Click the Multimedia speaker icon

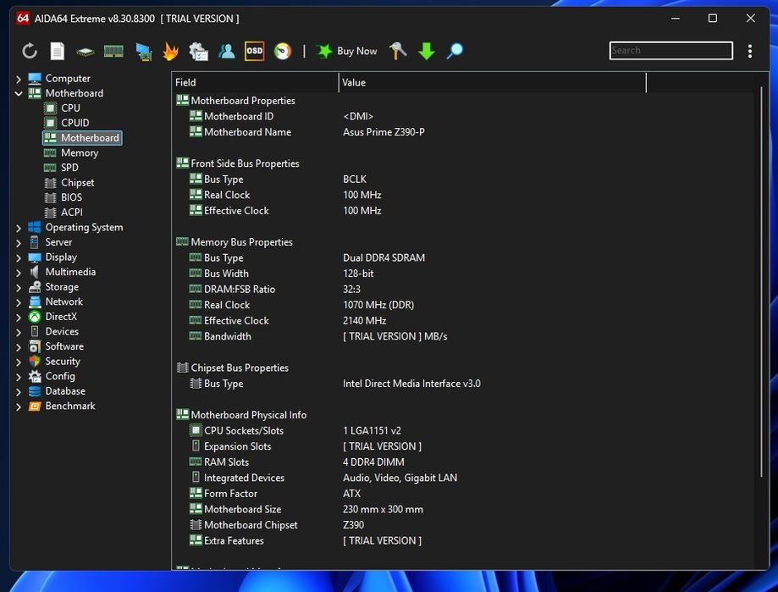pos(34,272)
